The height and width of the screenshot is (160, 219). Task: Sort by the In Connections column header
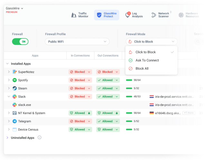click(80, 55)
